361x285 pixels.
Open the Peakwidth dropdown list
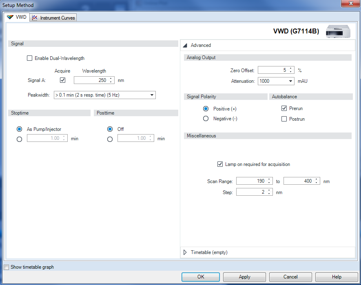point(151,95)
